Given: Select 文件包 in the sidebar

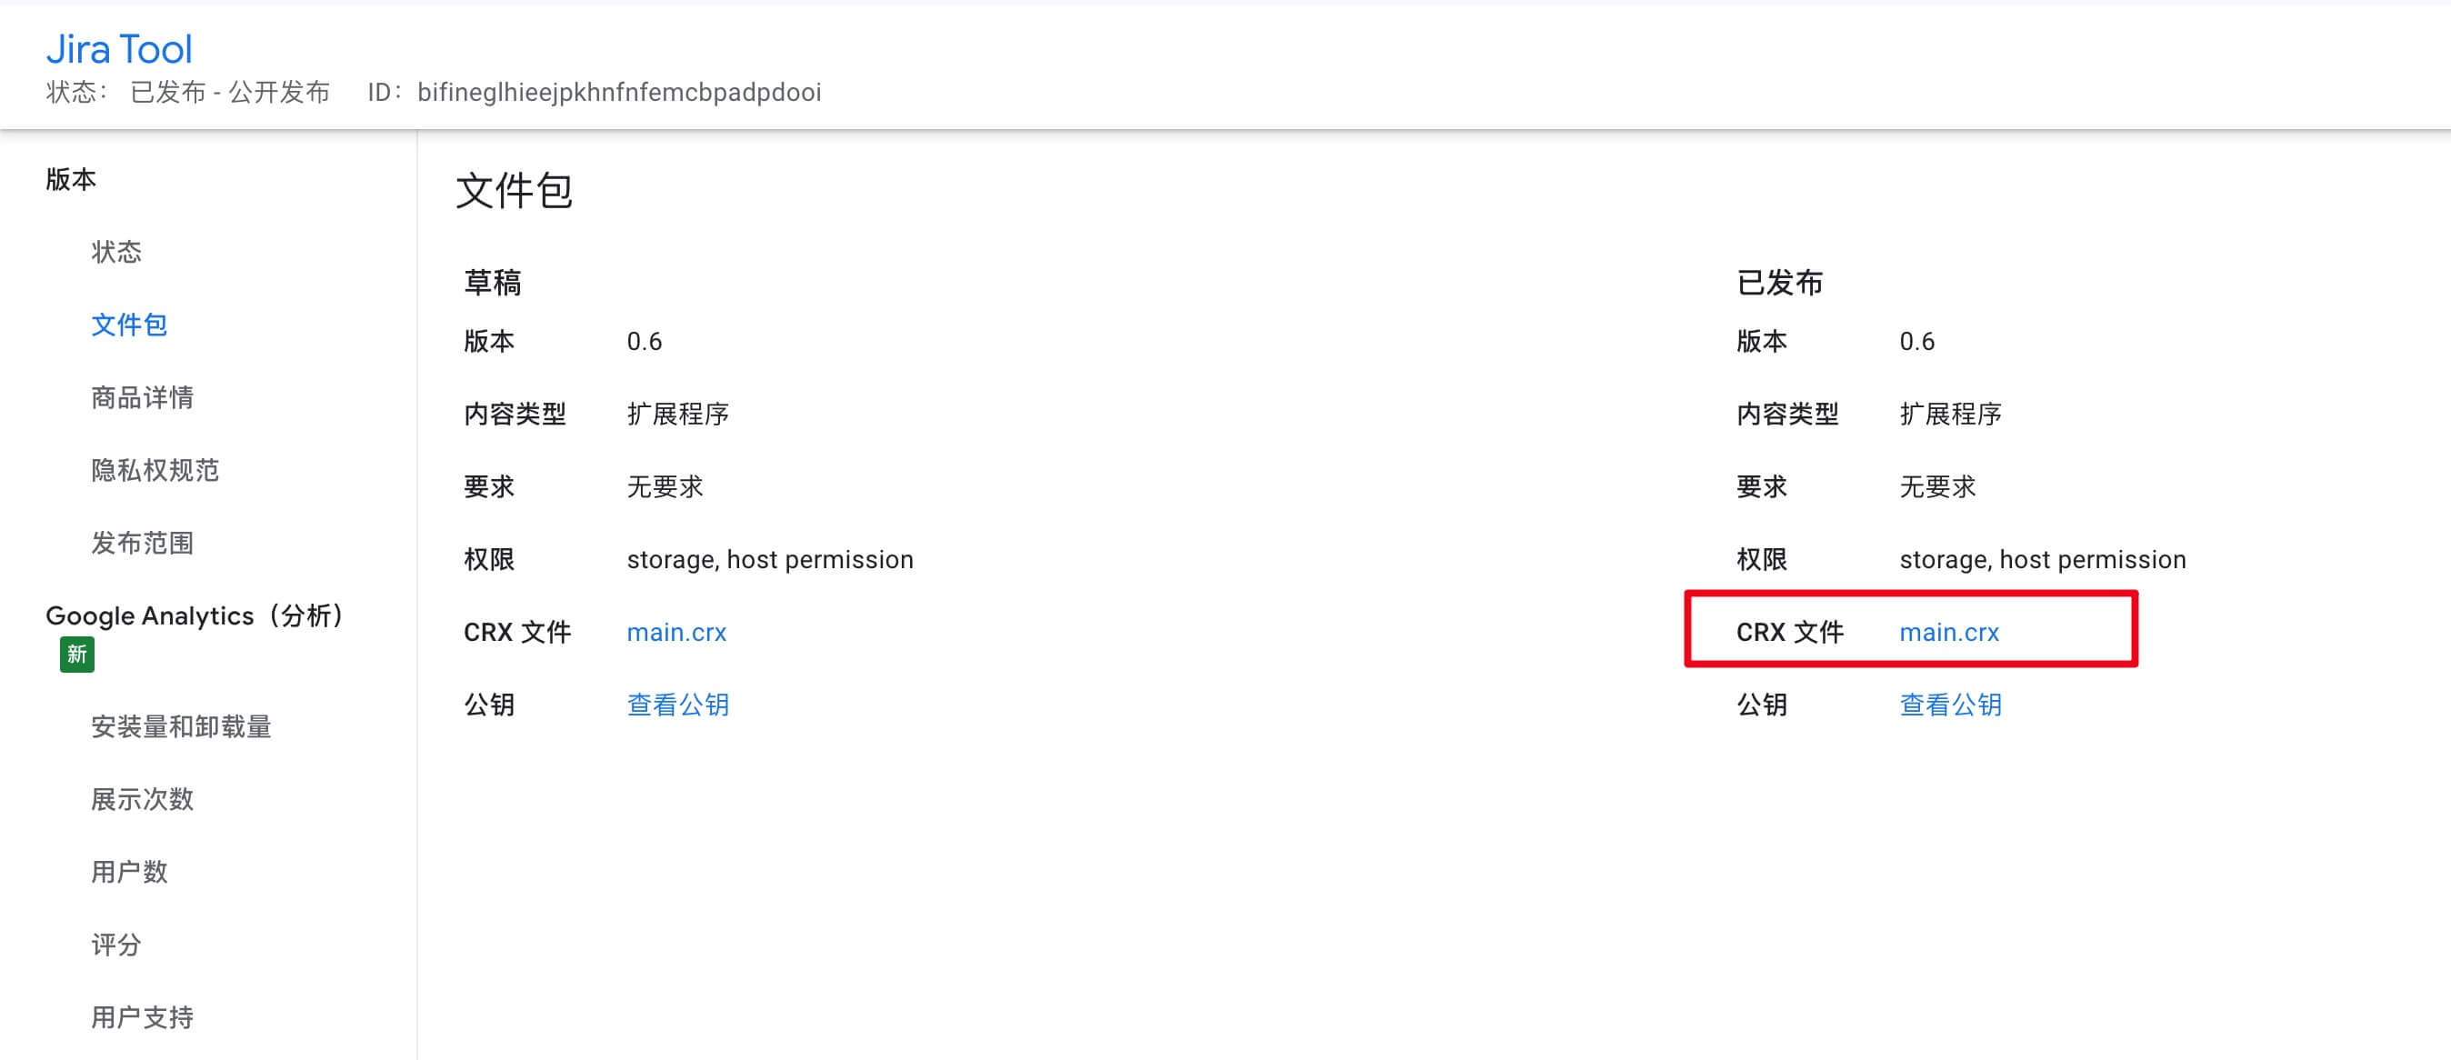Looking at the screenshot, I should 129,325.
